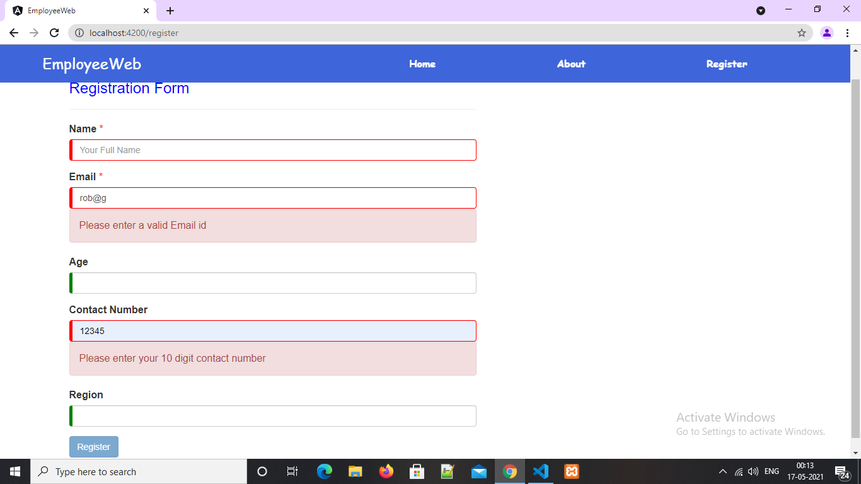The width and height of the screenshot is (861, 484).
Task: Open new tab with plus icon
Action: (x=170, y=11)
